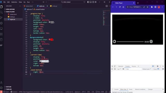Viewport: 166px width, 93px height.
Task: Open the top context dropdown in the console
Action: point(119,69)
